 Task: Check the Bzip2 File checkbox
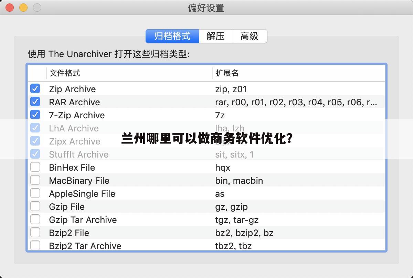(35, 232)
